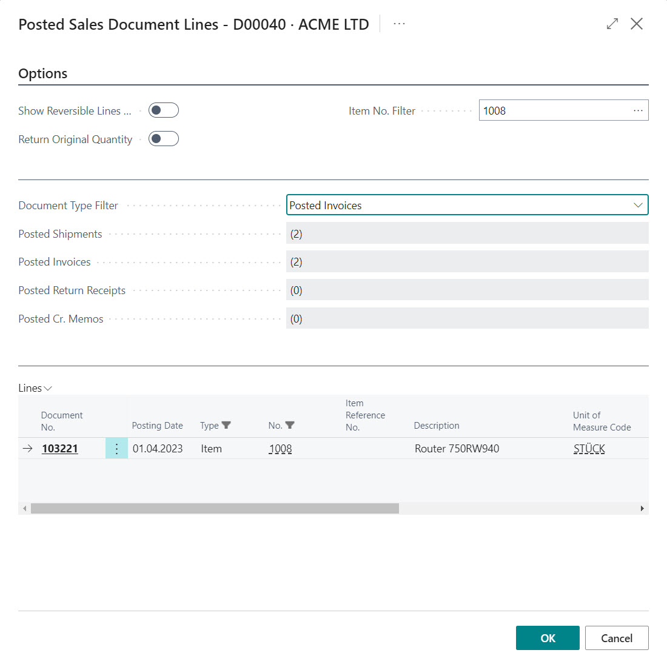Open Item No. Filter lookup ellipsis
667x667 pixels.
(638, 110)
